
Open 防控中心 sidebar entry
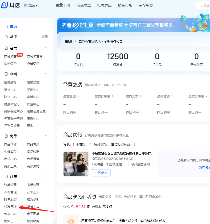(x=10, y=97)
